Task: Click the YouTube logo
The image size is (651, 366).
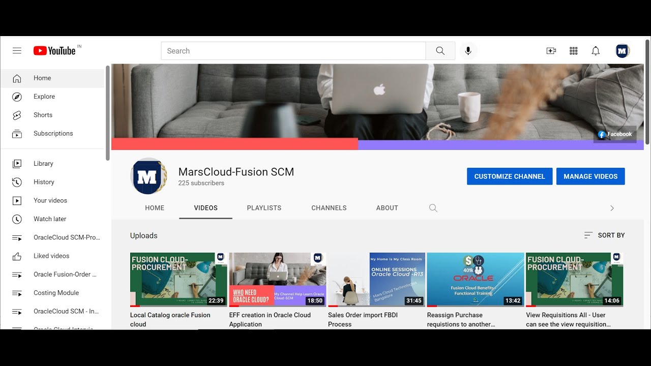Action: click(x=54, y=51)
